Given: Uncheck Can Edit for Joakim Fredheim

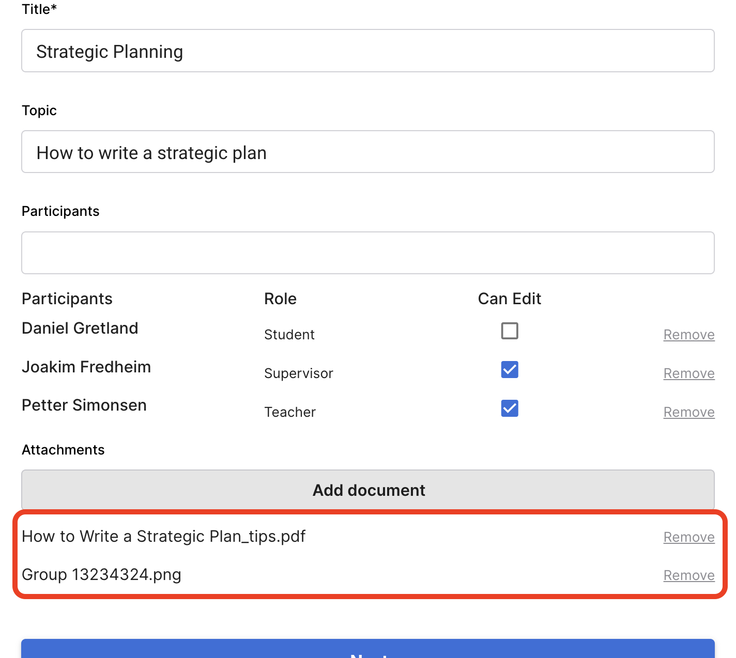Looking at the screenshot, I should [x=509, y=370].
